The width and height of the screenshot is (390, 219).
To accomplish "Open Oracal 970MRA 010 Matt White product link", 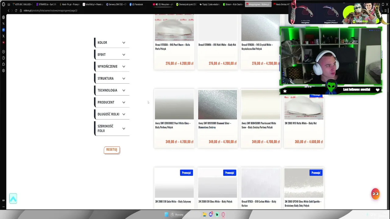I will 217,45.
